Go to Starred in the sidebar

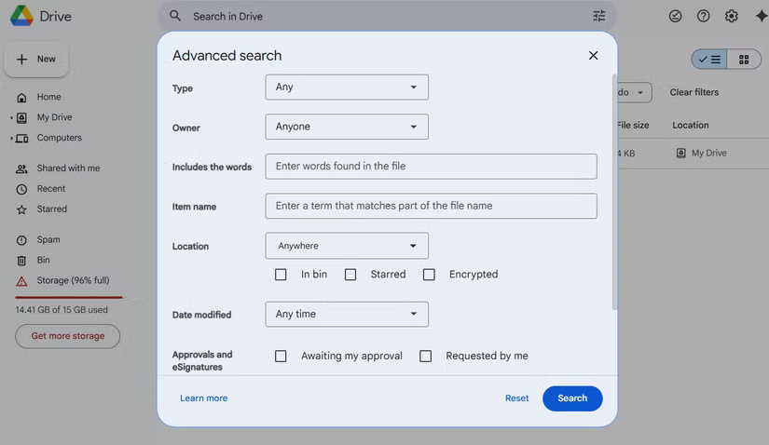pos(51,209)
